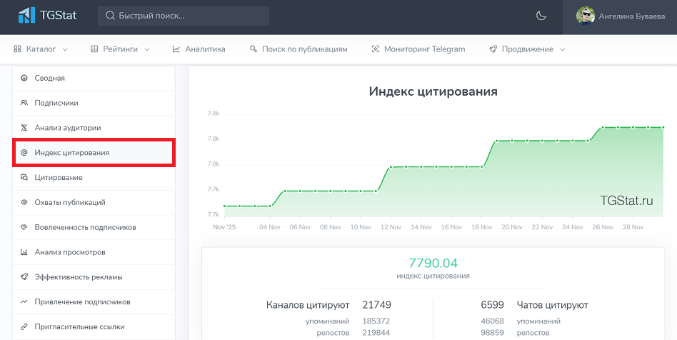Image resolution: width=677 pixels, height=340 pixels.
Task: Click the Анализ аудитории hourglass icon
Action: pos(24,128)
